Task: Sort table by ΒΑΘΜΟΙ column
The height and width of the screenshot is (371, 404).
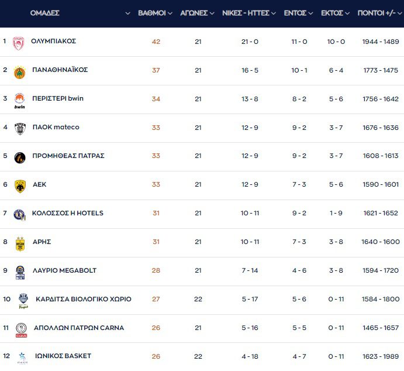Action: click(x=155, y=13)
